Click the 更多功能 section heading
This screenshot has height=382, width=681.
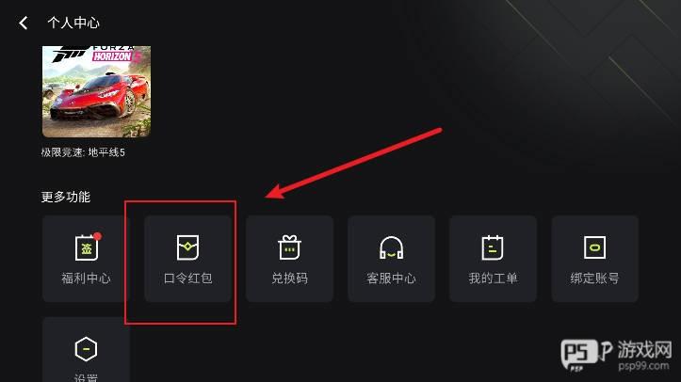(66, 197)
